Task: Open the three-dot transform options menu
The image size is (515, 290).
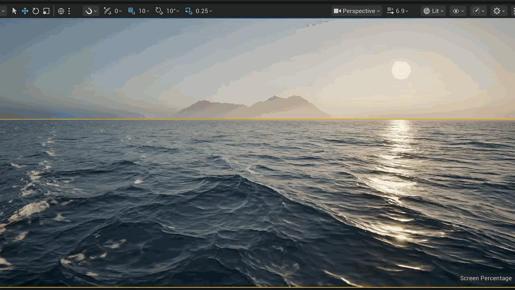Action: coord(69,11)
